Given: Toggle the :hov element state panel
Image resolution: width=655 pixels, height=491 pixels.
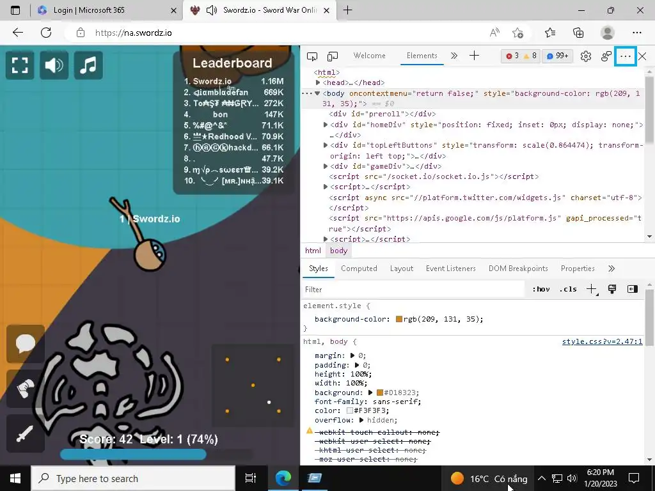Looking at the screenshot, I should 541,289.
